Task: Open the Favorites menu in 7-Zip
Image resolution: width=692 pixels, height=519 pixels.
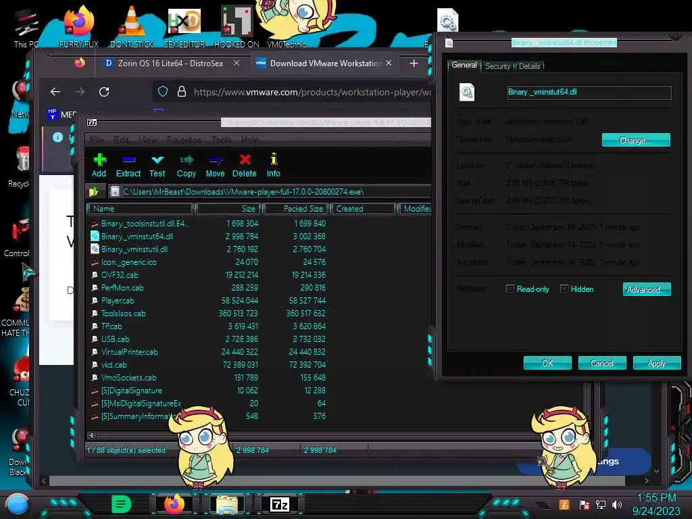Action: coord(184,140)
